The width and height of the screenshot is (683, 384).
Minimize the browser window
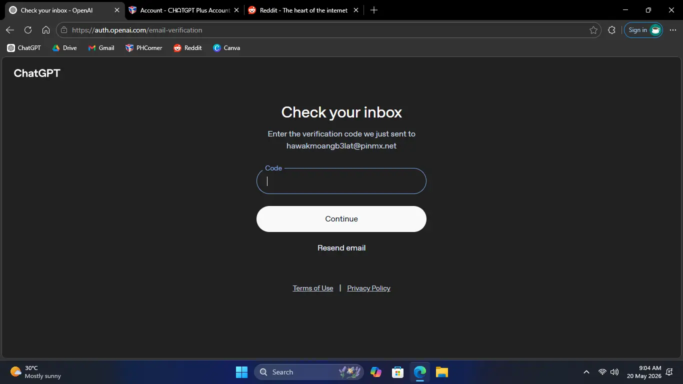[625, 10]
